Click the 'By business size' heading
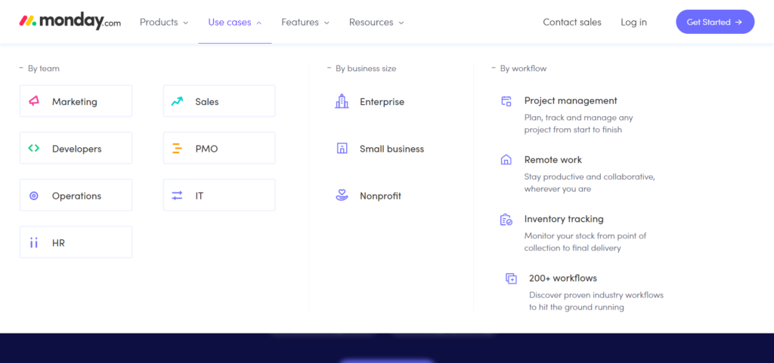This screenshot has width=774, height=363. pos(366,69)
